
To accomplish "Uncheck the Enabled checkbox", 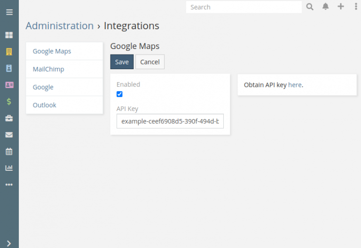I will (119, 94).
